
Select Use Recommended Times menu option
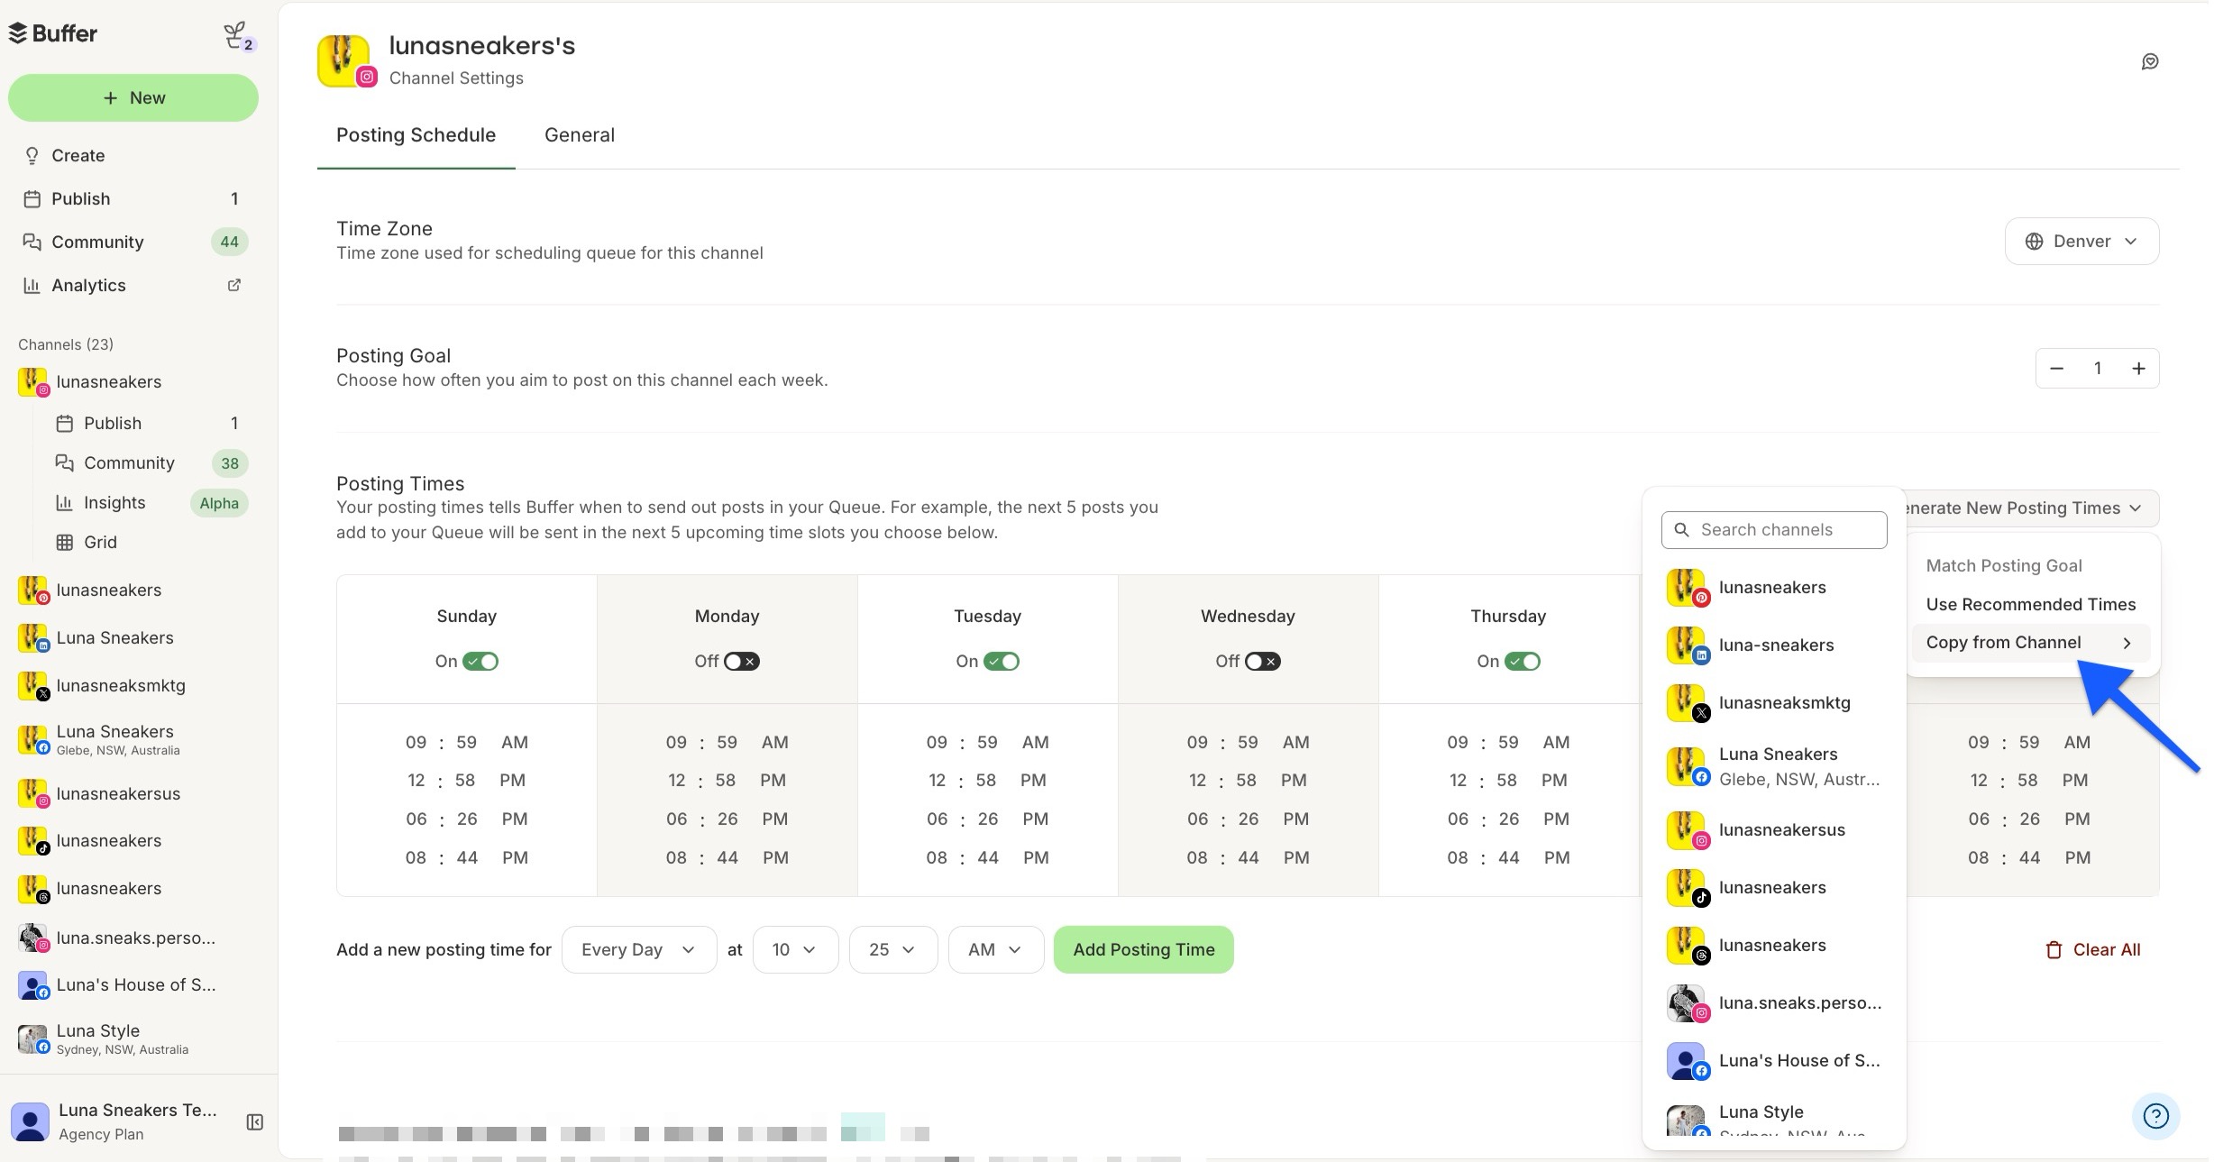point(2030,604)
